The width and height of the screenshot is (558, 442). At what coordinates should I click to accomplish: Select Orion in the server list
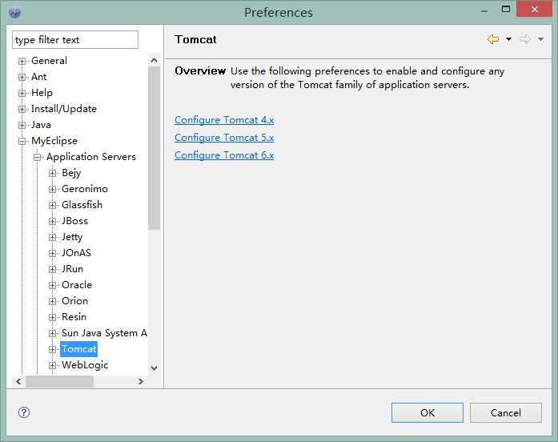[x=74, y=301]
